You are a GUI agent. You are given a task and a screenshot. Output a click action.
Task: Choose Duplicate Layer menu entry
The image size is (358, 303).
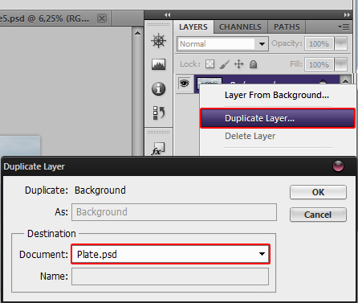[278, 118]
